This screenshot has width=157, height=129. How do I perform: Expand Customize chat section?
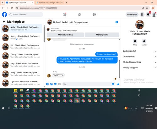coord(139,51)
